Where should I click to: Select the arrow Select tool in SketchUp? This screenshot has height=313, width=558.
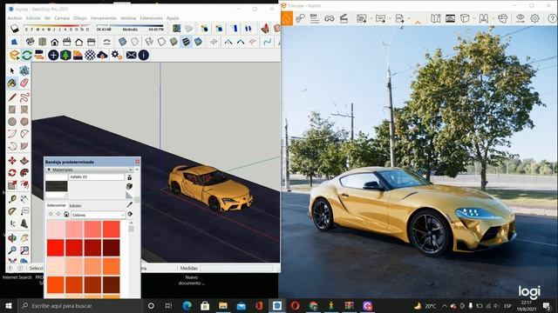pyautogui.click(x=12, y=71)
